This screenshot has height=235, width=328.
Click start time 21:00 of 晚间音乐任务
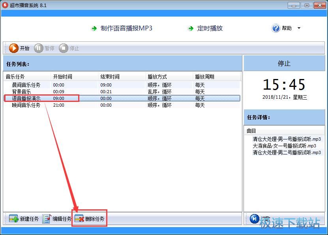(x=58, y=105)
